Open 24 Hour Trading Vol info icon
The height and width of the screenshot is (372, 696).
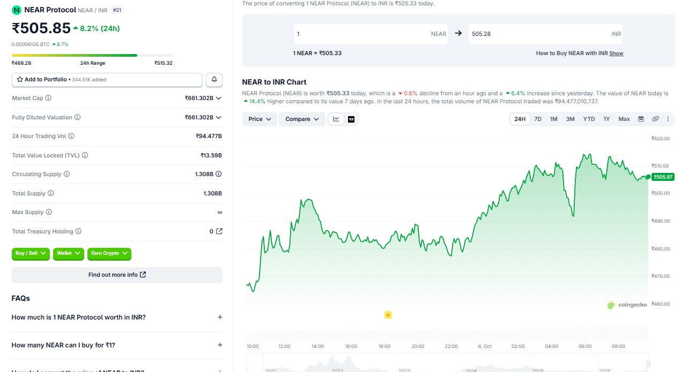71,136
